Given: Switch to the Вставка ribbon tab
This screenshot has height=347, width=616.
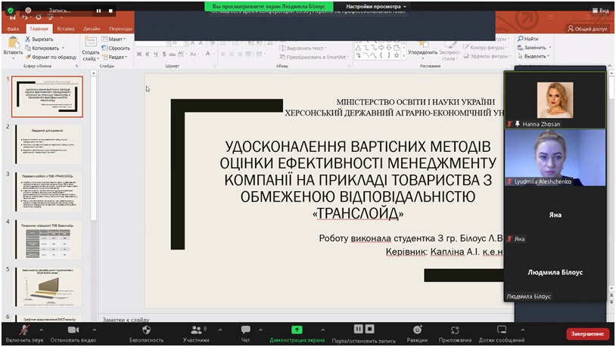Looking at the screenshot, I should pos(66,29).
